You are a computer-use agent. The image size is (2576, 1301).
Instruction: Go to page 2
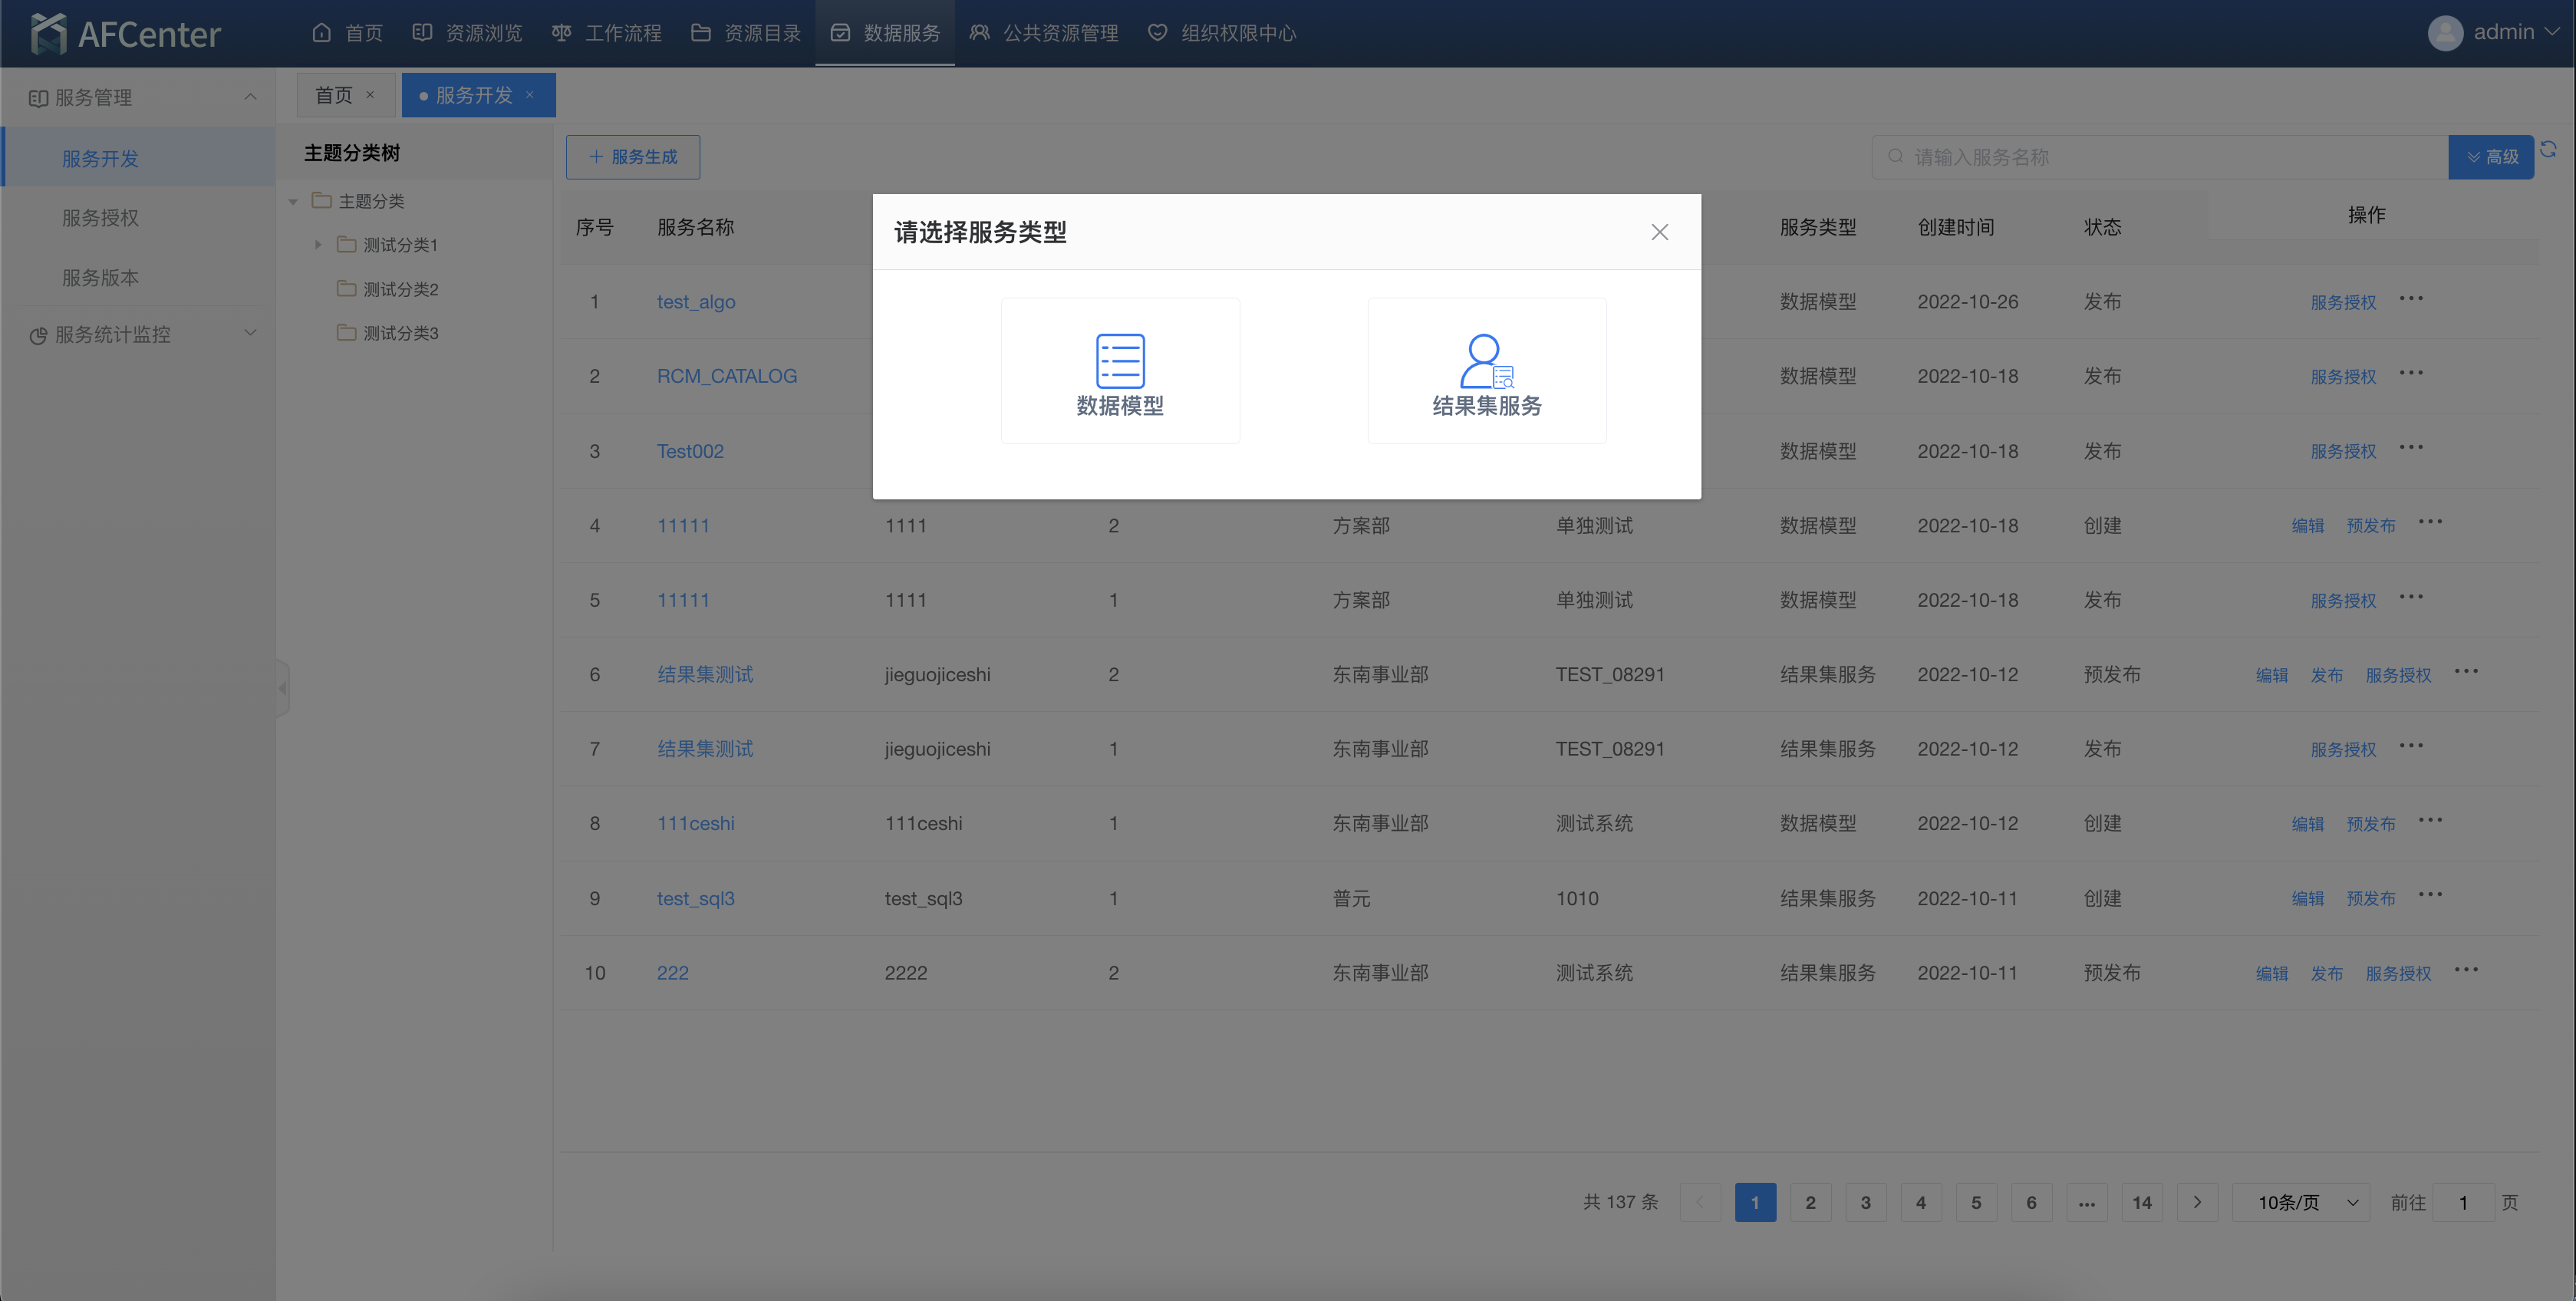pos(1810,1203)
